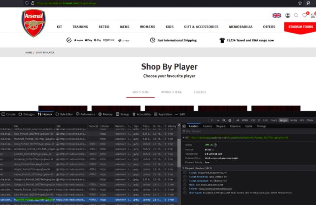Open the shopping basket icon

click(x=313, y=15)
